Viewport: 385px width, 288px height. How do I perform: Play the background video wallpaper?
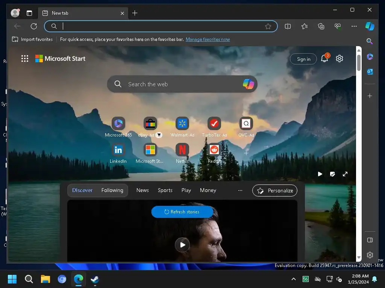(x=320, y=174)
